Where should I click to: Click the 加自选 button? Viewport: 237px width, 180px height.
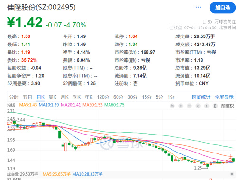(223, 8)
